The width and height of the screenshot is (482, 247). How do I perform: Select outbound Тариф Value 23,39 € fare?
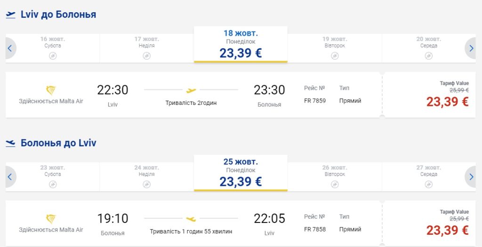tap(447, 102)
